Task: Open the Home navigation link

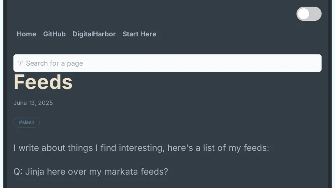Action: pyautogui.click(x=26, y=34)
